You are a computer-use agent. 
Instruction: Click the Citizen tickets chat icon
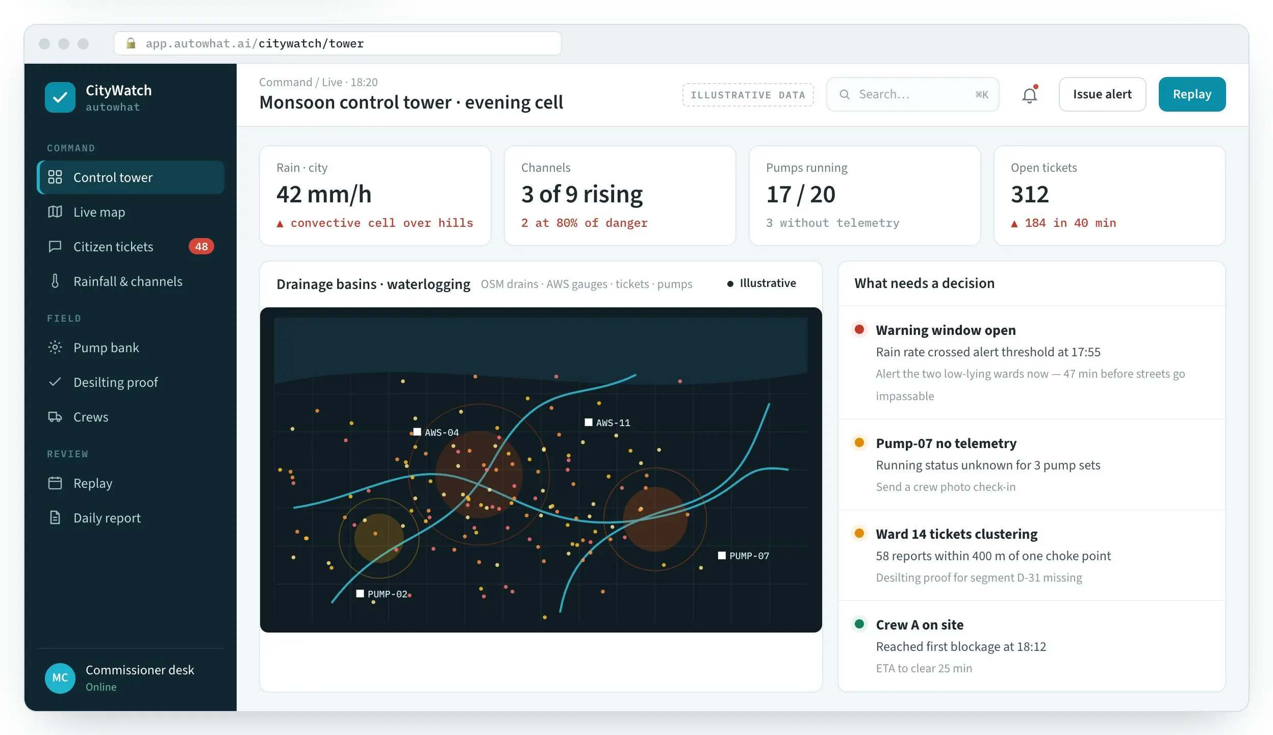[55, 246]
